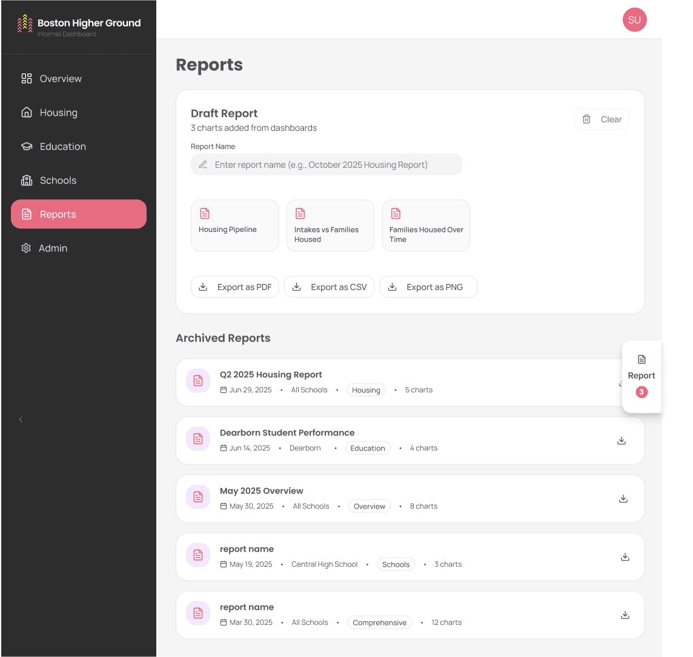Download the Dearborn Student Performance report
The image size is (693, 657).
pyautogui.click(x=621, y=441)
